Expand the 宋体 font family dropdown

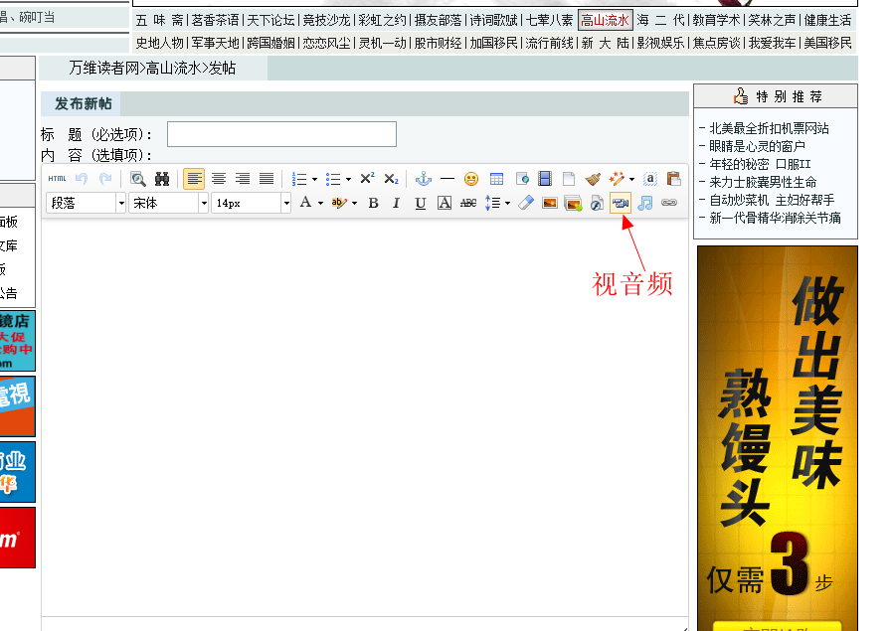click(169, 203)
